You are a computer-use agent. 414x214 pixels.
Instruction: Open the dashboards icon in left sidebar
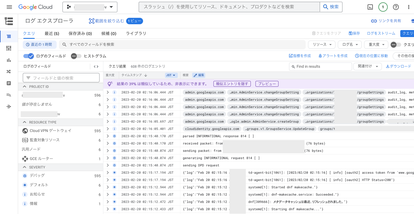[9, 48]
